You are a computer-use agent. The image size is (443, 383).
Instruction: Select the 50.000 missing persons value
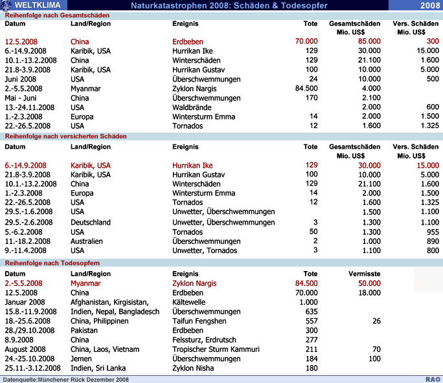click(369, 283)
